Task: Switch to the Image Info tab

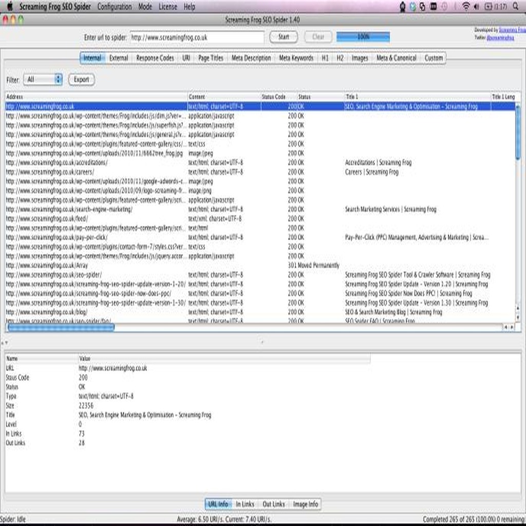Action: click(305, 504)
